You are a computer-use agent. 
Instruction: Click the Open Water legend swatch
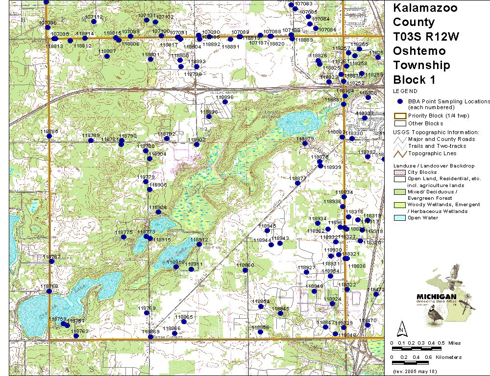pyautogui.click(x=400, y=218)
